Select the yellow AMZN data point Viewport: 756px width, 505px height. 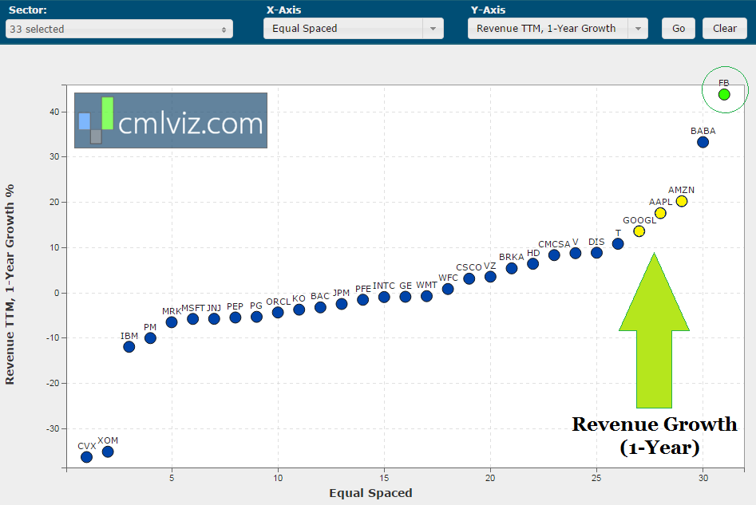point(681,201)
